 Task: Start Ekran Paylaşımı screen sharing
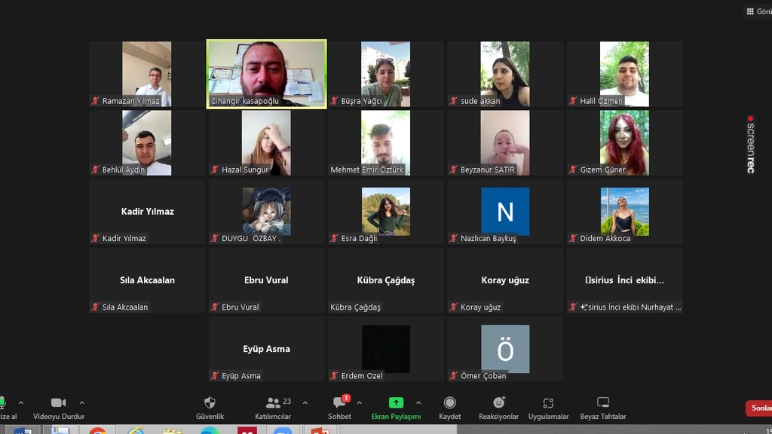[x=396, y=403]
